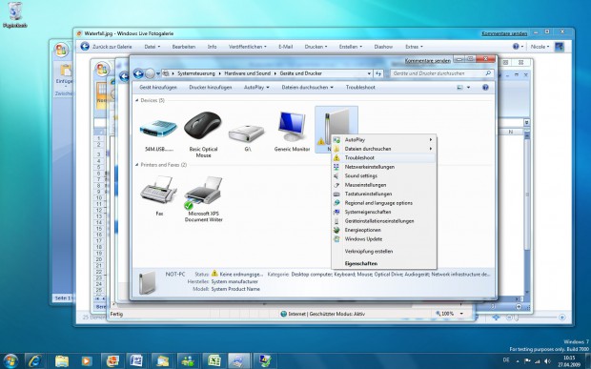Click Bearbeiten in Fotogalerie toolbar
The image size is (591, 369).
(184, 47)
